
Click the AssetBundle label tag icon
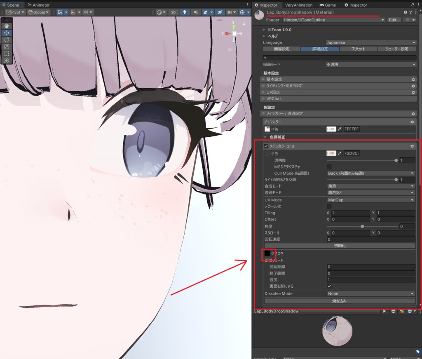[418, 352]
